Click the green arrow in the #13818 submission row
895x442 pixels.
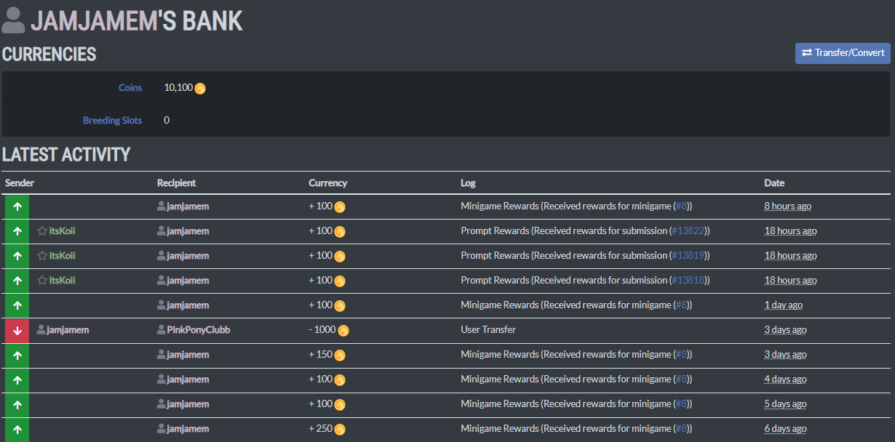pos(17,281)
